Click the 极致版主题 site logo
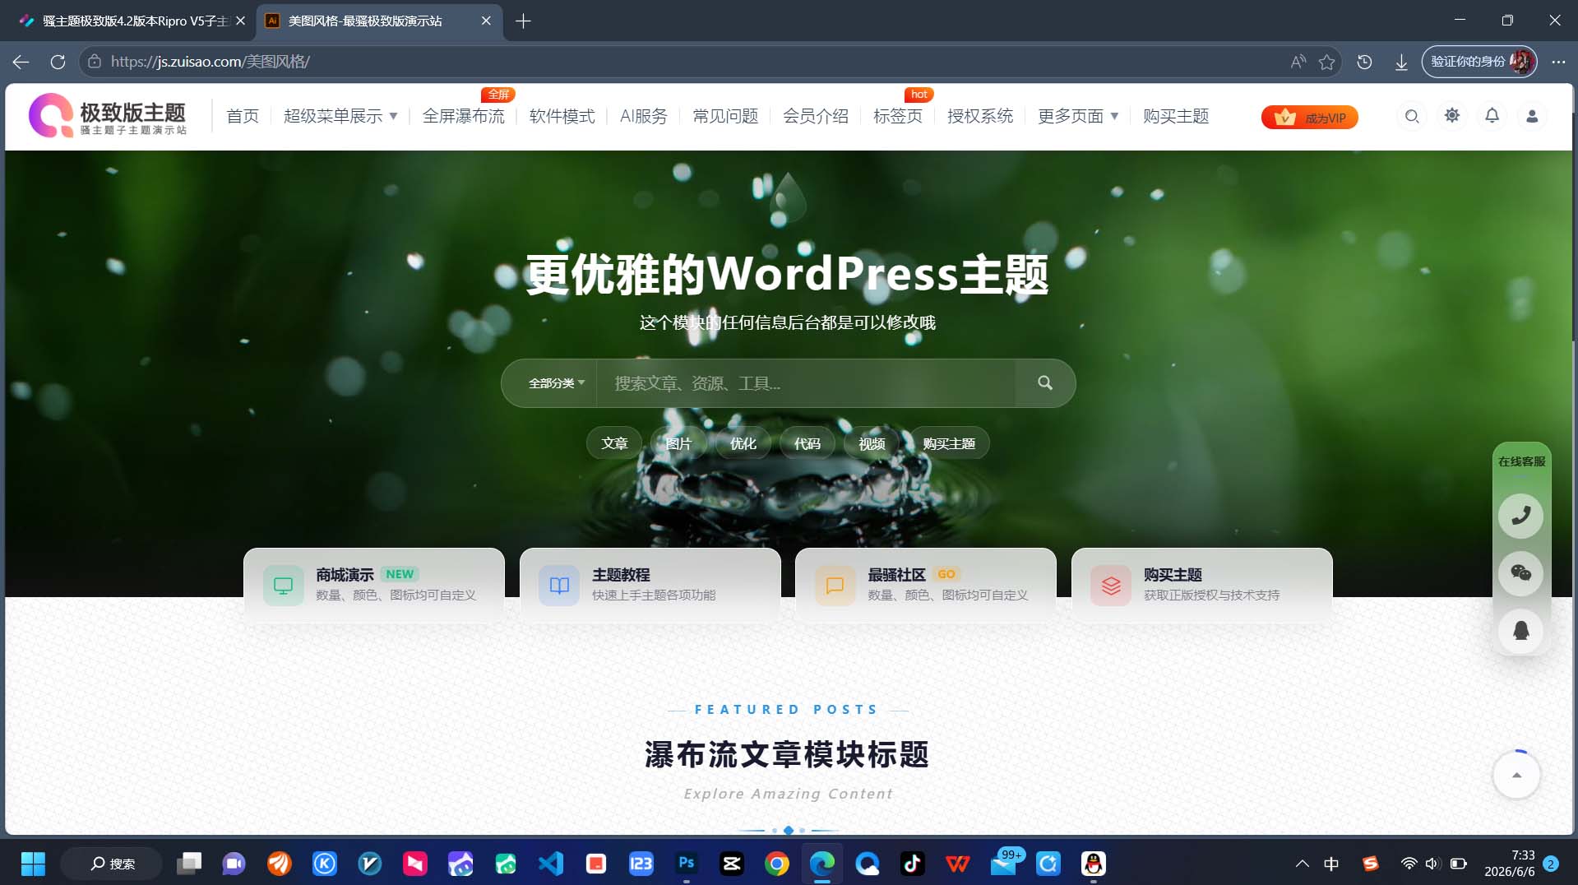The height and width of the screenshot is (885, 1578). (108, 116)
